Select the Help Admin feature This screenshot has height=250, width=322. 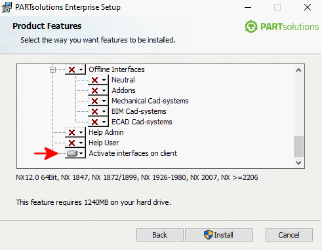106,132
